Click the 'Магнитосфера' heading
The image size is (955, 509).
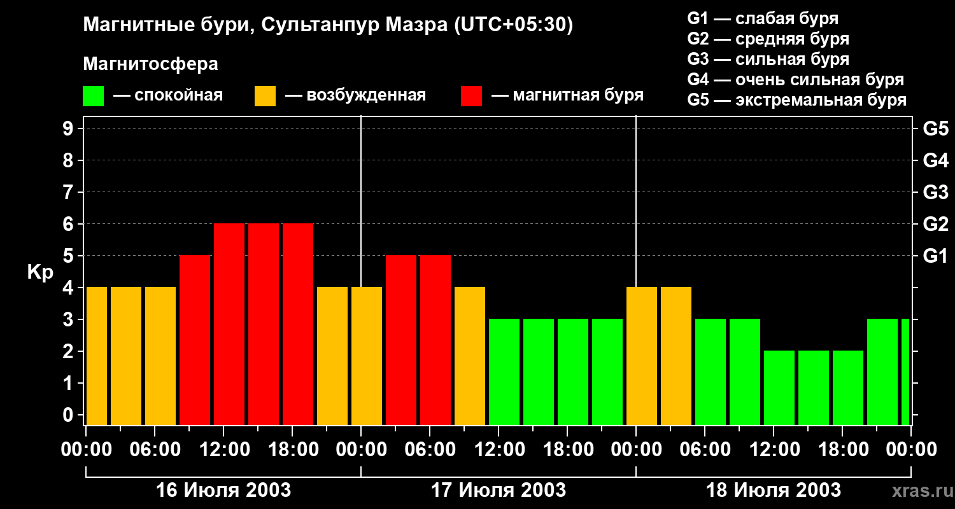tap(150, 64)
